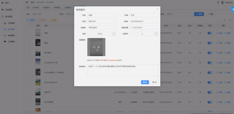The image size is (234, 114).
Task: Click the CrazyLee user avatar image
Action: pos(222,2)
